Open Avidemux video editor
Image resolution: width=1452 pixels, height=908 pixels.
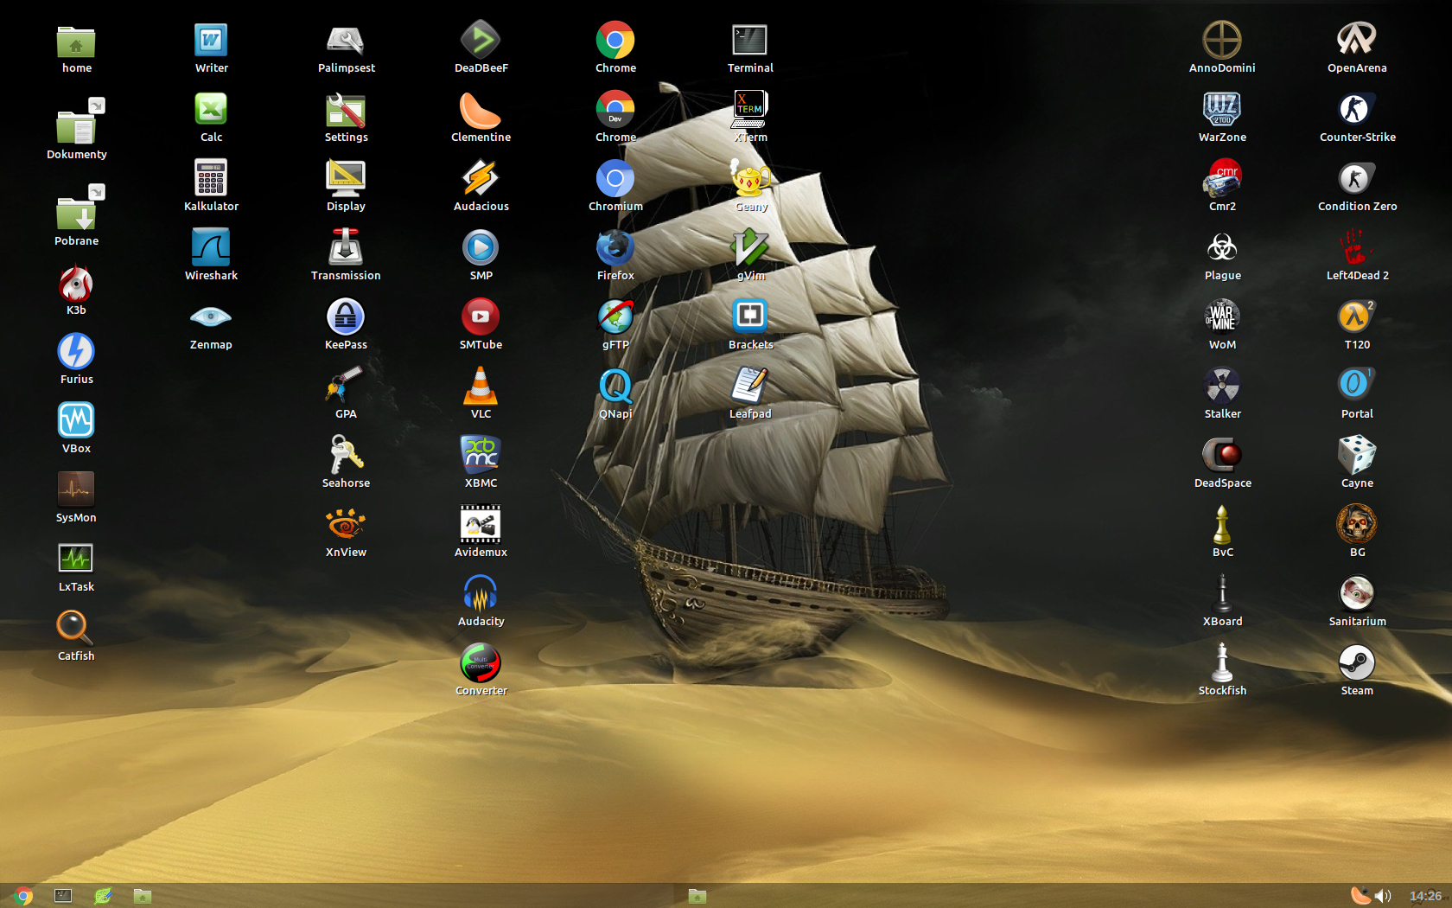481,525
